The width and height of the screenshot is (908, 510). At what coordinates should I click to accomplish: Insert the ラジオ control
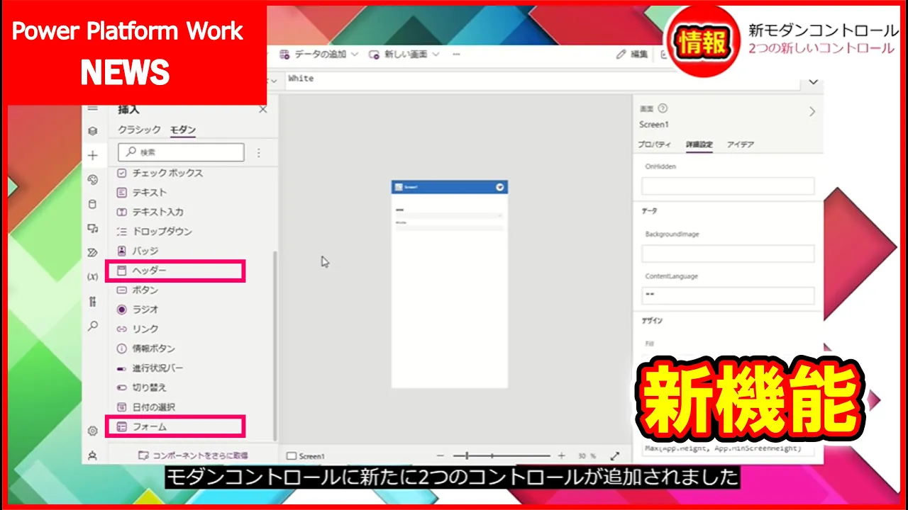138,310
